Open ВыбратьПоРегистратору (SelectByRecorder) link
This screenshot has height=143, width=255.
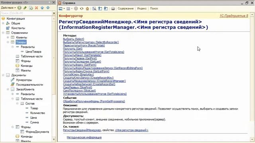[x=91, y=43]
